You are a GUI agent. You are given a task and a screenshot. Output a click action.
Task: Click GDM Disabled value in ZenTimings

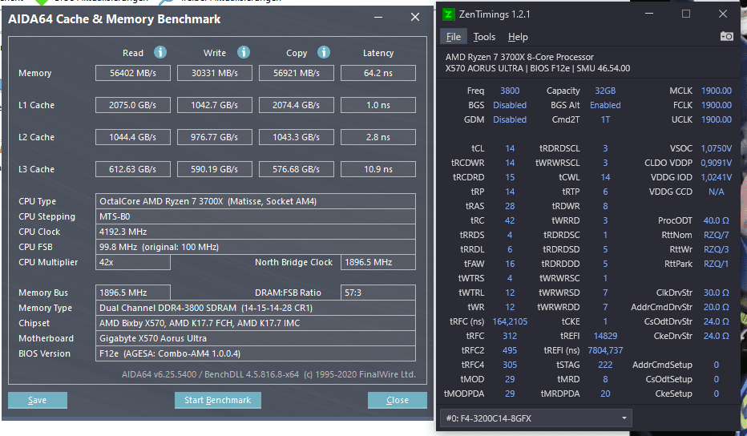pyautogui.click(x=510, y=119)
